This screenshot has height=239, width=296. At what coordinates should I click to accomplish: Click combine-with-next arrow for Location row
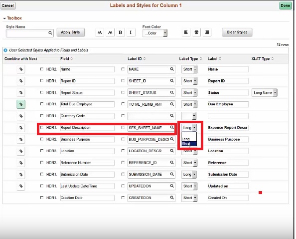(x=21, y=151)
